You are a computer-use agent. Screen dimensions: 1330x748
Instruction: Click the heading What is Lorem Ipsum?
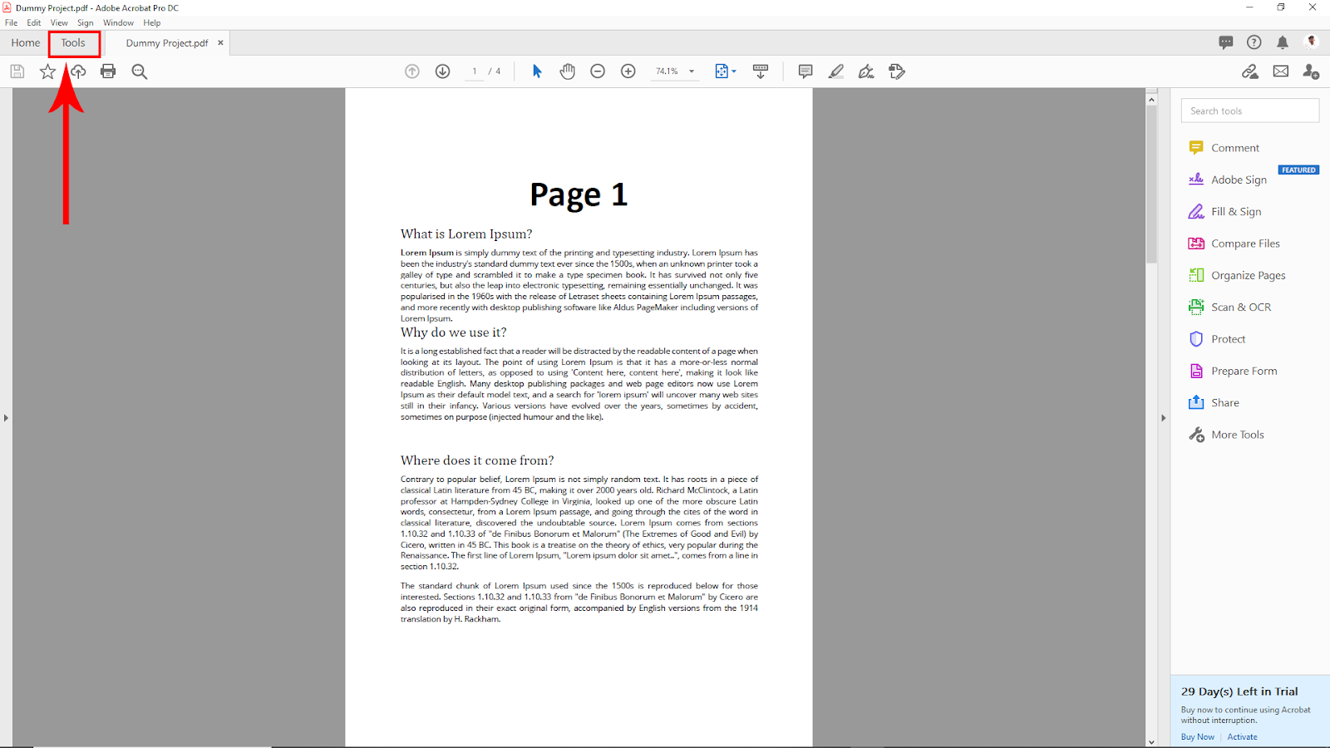(466, 234)
